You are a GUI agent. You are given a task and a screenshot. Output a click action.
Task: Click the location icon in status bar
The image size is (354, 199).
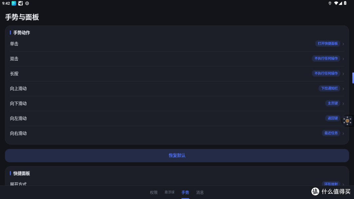[330, 3]
